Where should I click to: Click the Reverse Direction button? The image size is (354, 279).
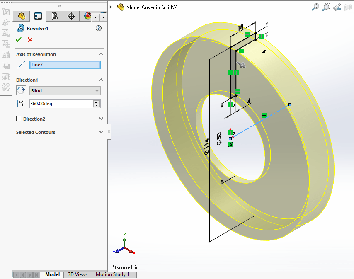[21, 90]
